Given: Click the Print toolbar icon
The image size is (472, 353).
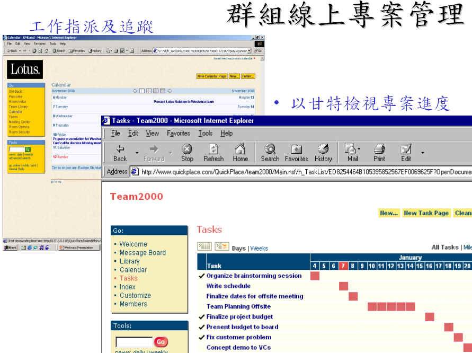Looking at the screenshot, I should point(379,149).
